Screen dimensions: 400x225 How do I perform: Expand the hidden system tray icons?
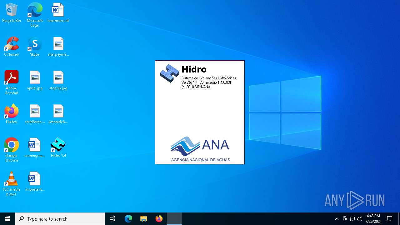pyautogui.click(x=337, y=219)
